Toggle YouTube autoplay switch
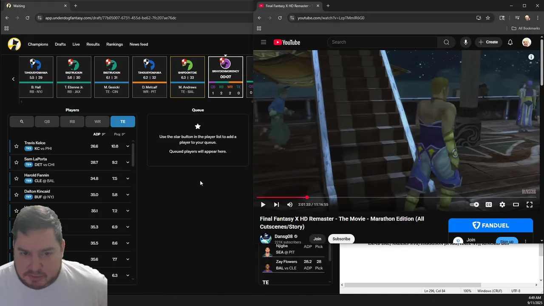The image size is (544, 306). point(474,204)
